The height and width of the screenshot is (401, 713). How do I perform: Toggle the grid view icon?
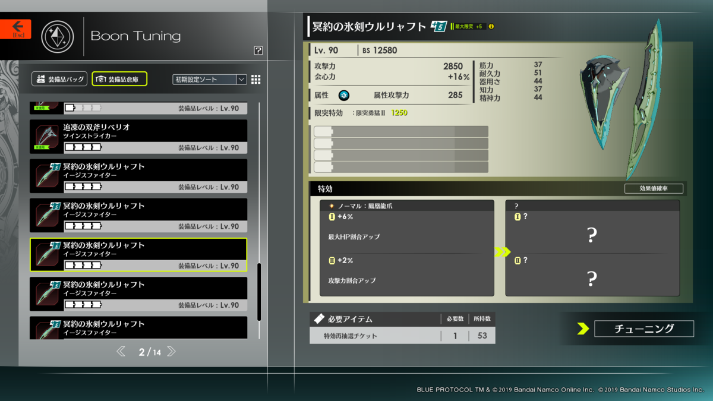pos(256,80)
